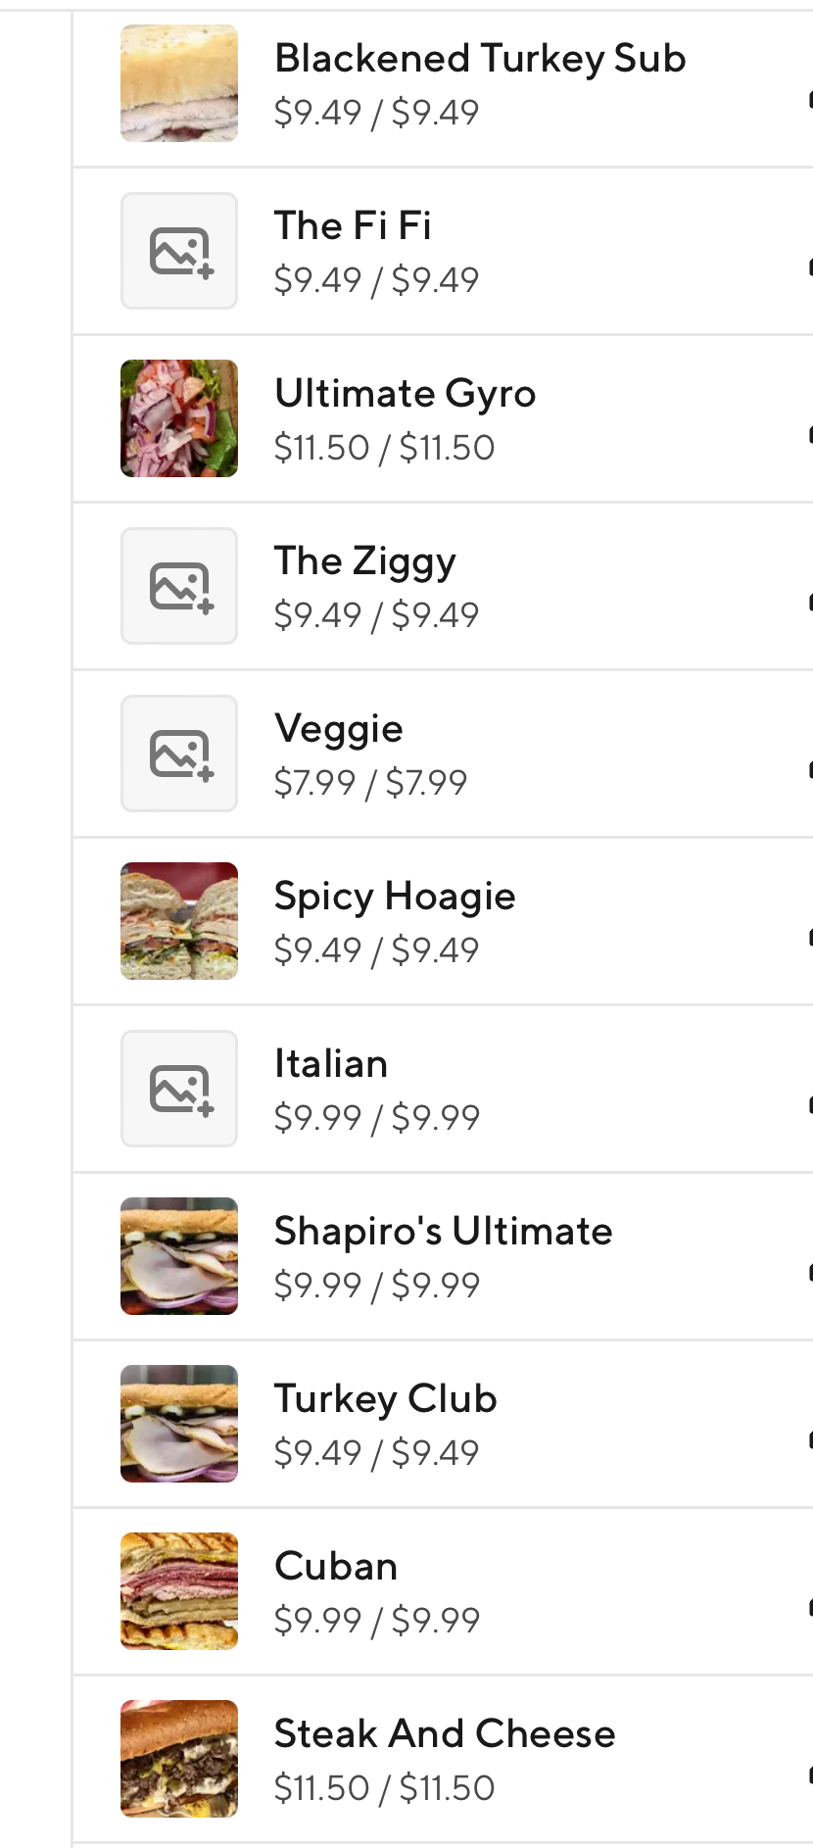Click the Cuban sandwich photo
Image resolution: width=813 pixels, height=1848 pixels.
(179, 1591)
